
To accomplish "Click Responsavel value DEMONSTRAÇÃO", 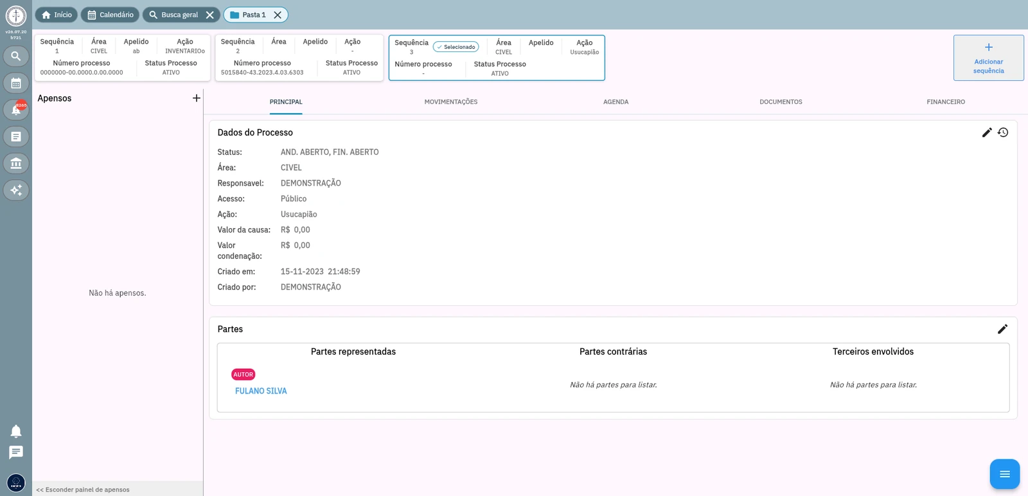I will (x=311, y=183).
